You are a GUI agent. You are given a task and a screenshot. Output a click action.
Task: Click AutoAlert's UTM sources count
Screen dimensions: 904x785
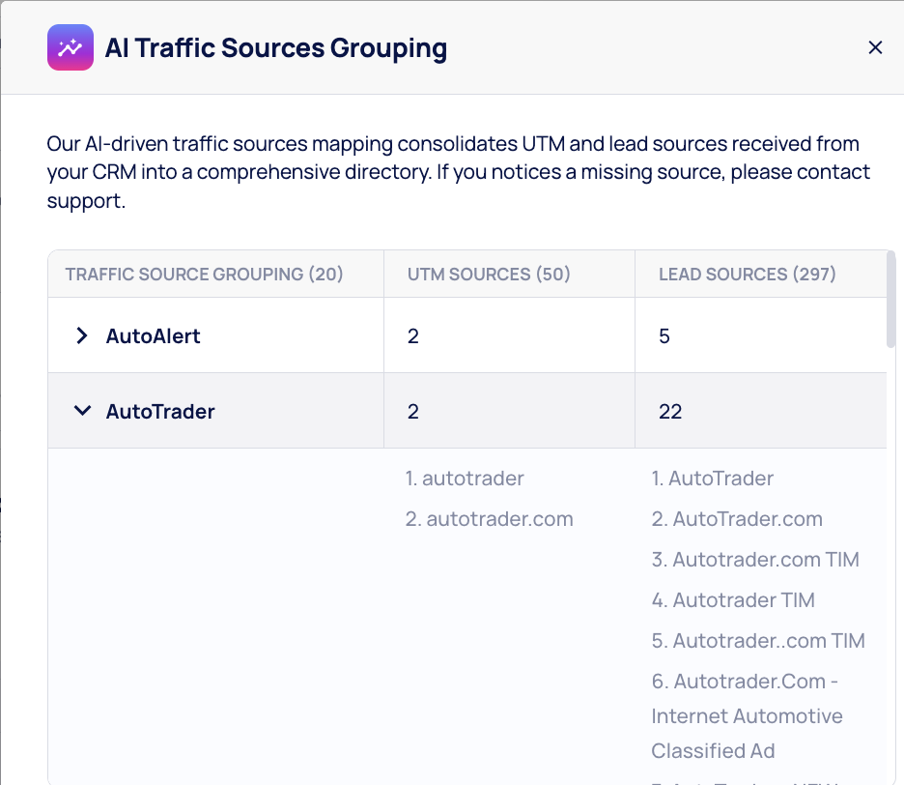413,335
